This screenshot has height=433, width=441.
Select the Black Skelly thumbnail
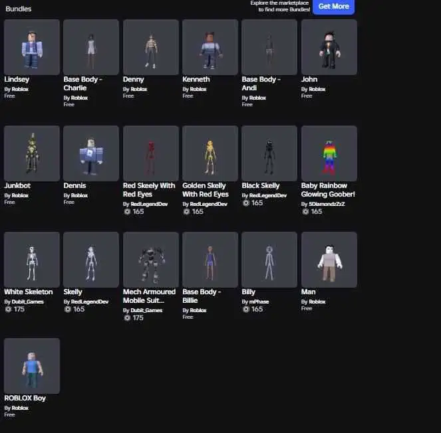(x=269, y=153)
